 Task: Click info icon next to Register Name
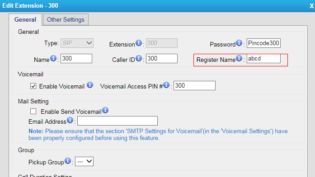click(239, 58)
